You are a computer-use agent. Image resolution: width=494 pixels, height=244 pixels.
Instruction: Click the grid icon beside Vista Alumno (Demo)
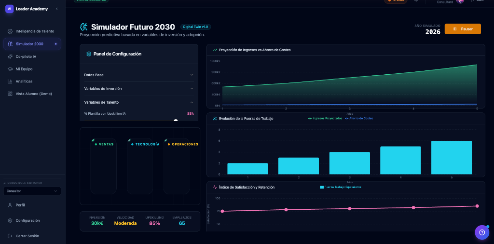(x=10, y=94)
